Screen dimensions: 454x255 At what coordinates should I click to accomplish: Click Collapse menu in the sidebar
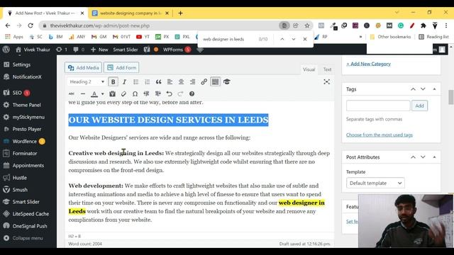pyautogui.click(x=28, y=238)
